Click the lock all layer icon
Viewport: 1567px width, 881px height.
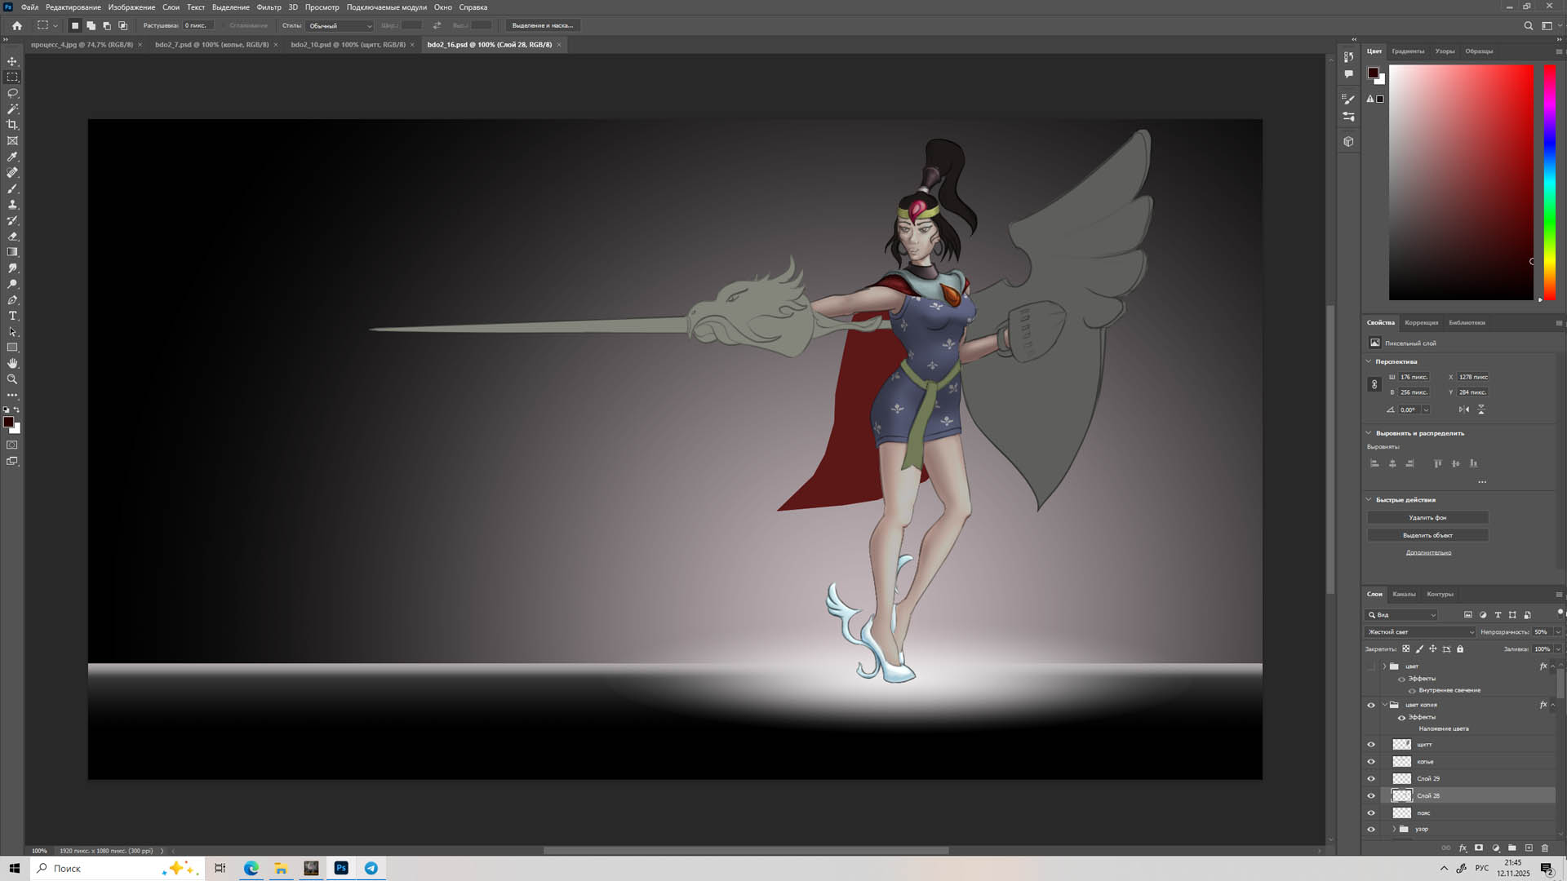pos(1460,649)
